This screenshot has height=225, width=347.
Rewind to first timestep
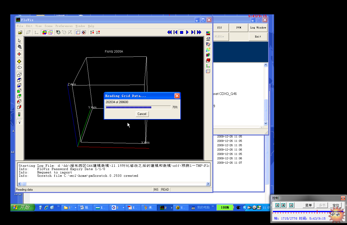[x=170, y=32]
